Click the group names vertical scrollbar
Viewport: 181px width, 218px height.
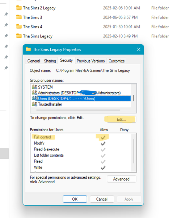click(134, 98)
